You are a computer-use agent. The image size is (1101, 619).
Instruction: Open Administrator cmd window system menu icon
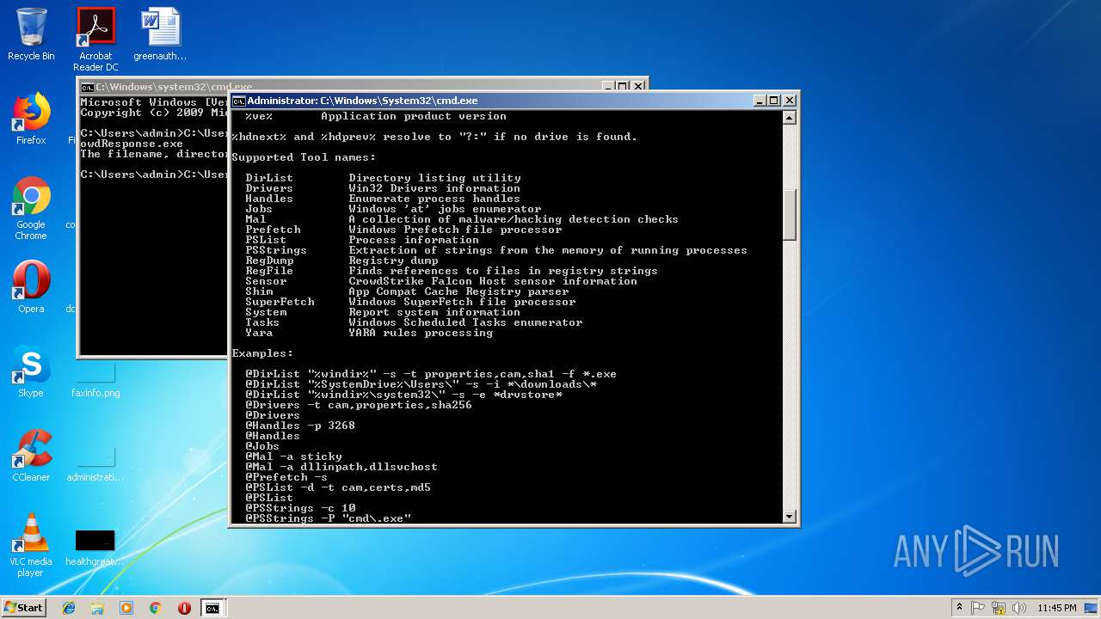[x=239, y=101]
